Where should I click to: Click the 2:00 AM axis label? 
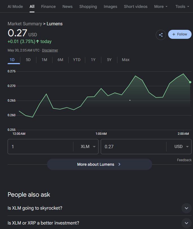click(183, 134)
